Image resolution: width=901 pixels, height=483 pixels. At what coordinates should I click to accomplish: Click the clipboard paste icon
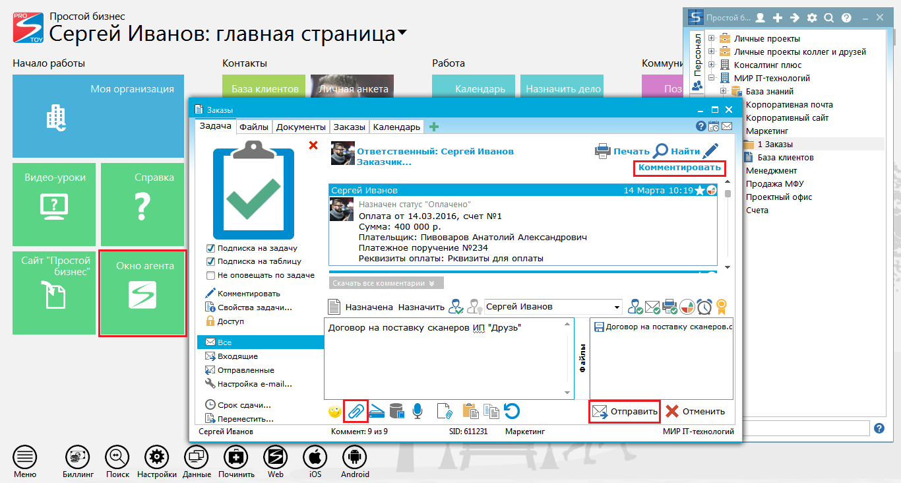[x=470, y=412]
